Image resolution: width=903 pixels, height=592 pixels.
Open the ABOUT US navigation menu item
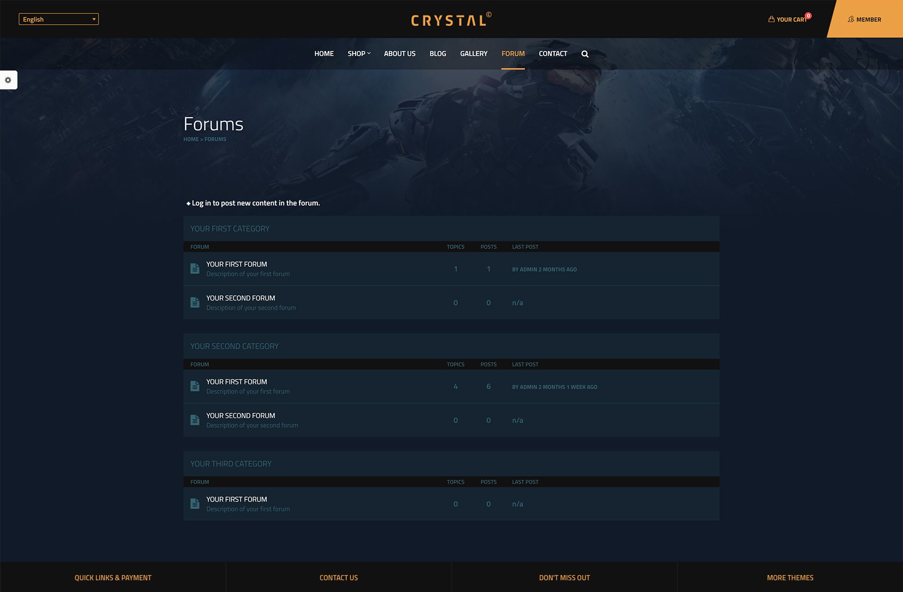point(400,54)
